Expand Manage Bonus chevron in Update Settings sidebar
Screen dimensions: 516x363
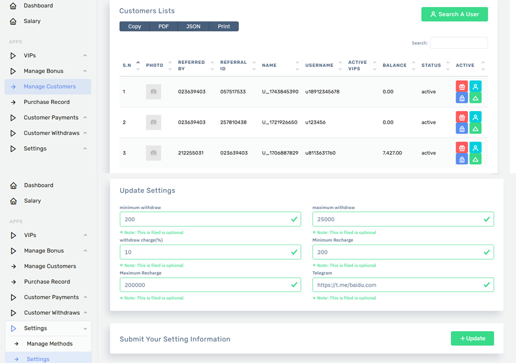pos(85,250)
